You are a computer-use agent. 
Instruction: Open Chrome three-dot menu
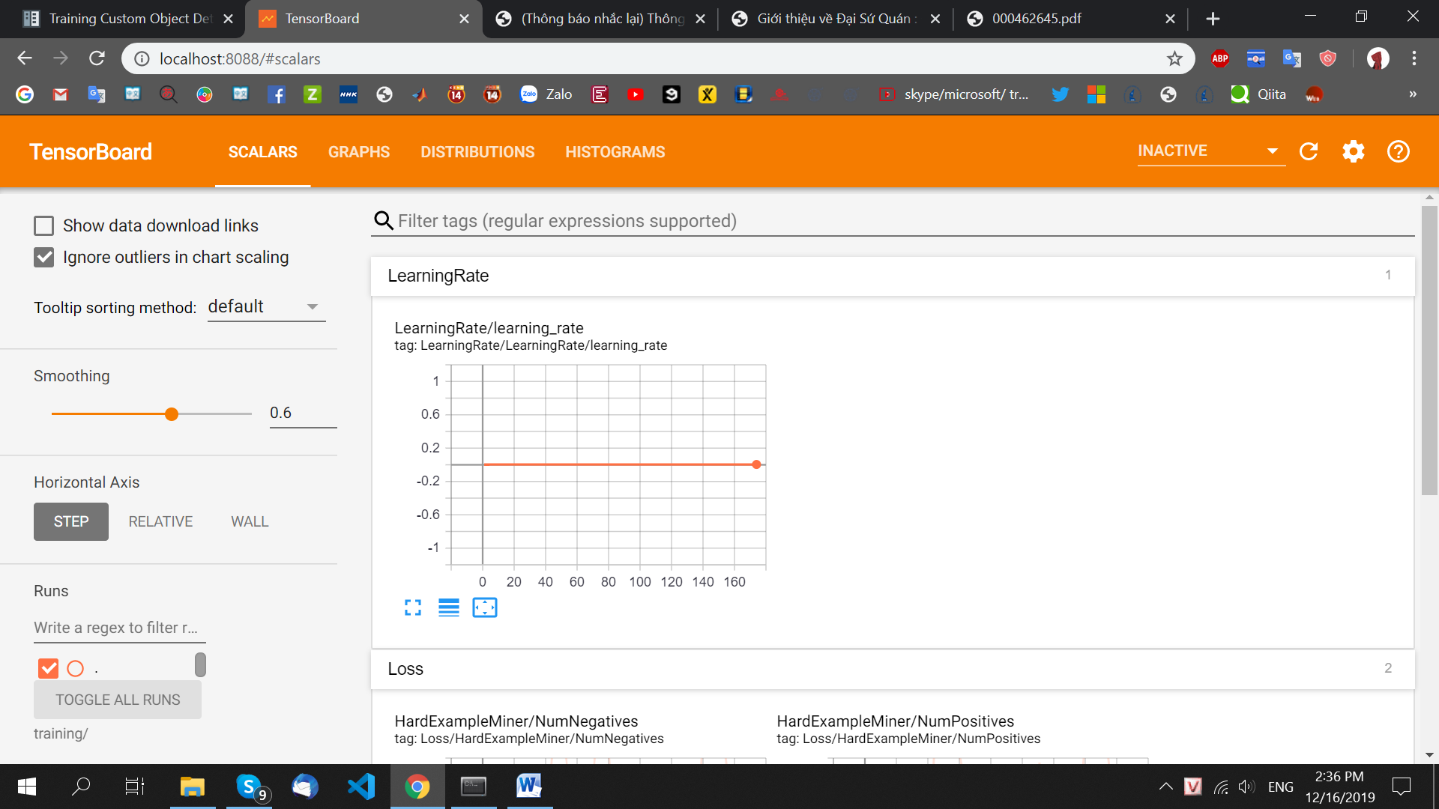pos(1414,58)
